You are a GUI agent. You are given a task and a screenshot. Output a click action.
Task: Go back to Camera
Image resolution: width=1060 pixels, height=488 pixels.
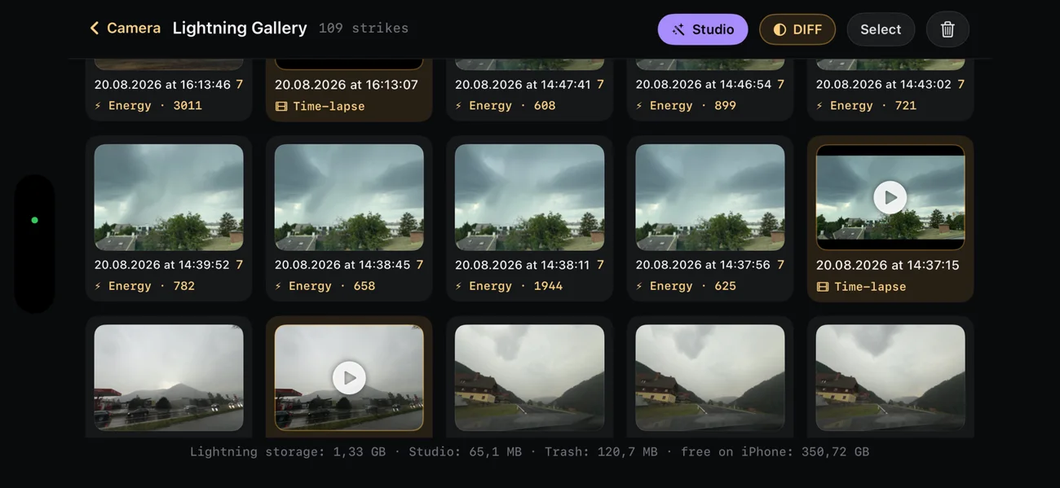pyautogui.click(x=125, y=29)
